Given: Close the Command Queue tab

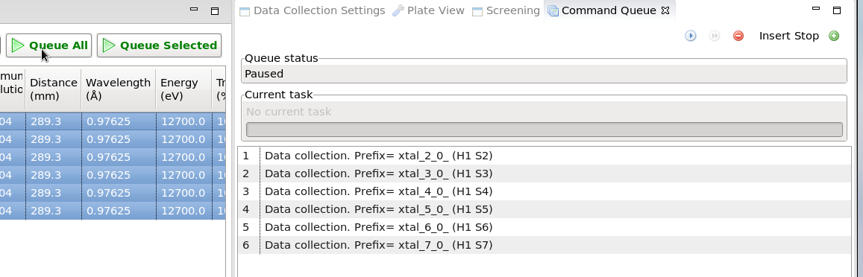Looking at the screenshot, I should tap(665, 10).
